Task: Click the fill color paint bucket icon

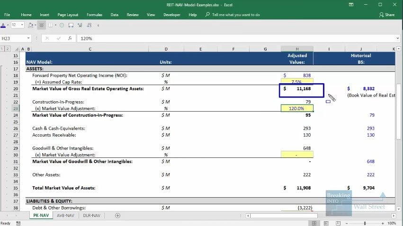Action: [31, 25]
